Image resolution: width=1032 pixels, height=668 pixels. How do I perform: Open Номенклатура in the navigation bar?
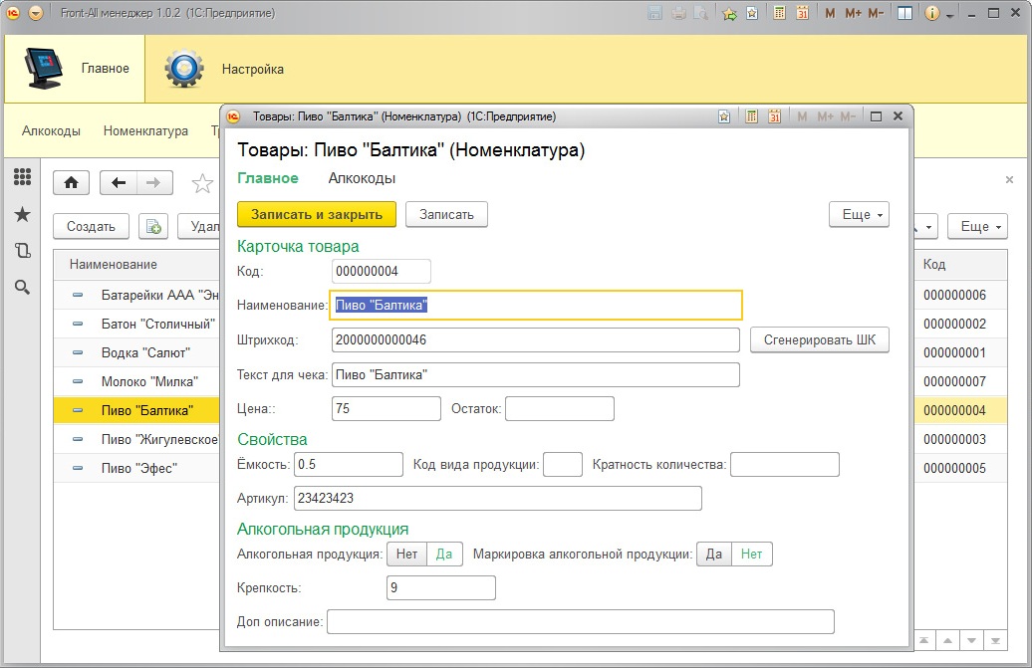145,130
